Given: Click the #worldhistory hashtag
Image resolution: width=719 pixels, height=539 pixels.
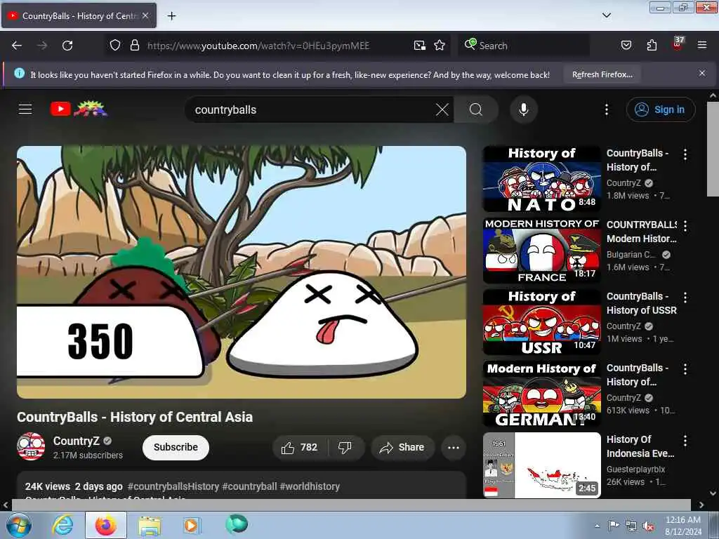Looking at the screenshot, I should [310, 486].
